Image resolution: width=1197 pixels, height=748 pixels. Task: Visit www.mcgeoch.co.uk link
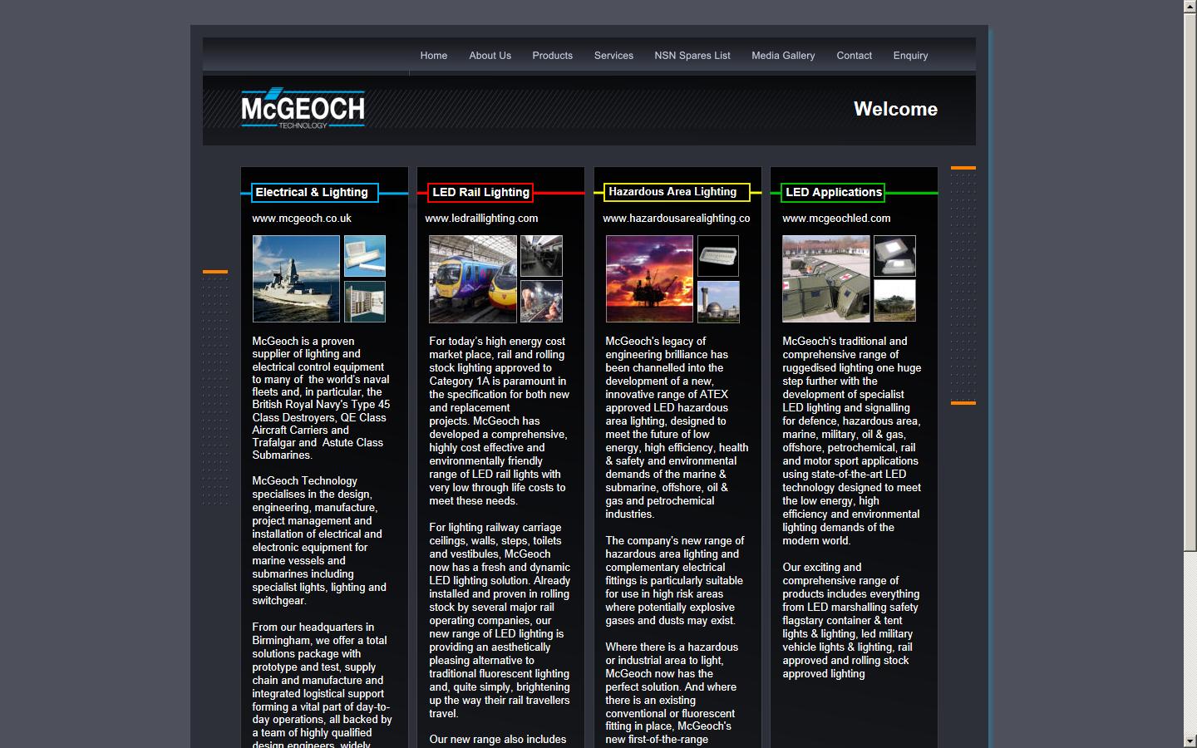pos(301,219)
